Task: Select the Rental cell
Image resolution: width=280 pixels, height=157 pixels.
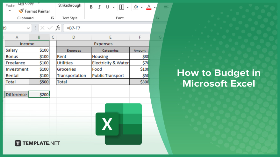Action: point(17,75)
